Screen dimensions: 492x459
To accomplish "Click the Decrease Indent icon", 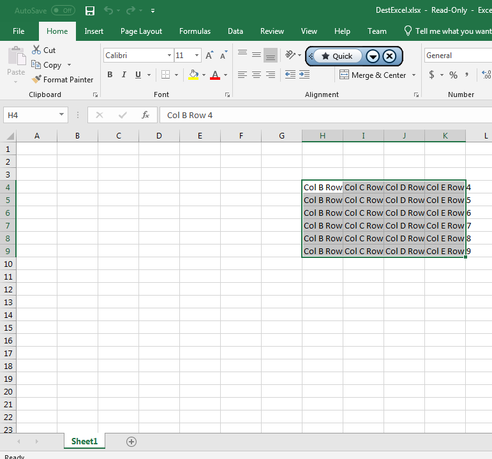I will [290, 75].
